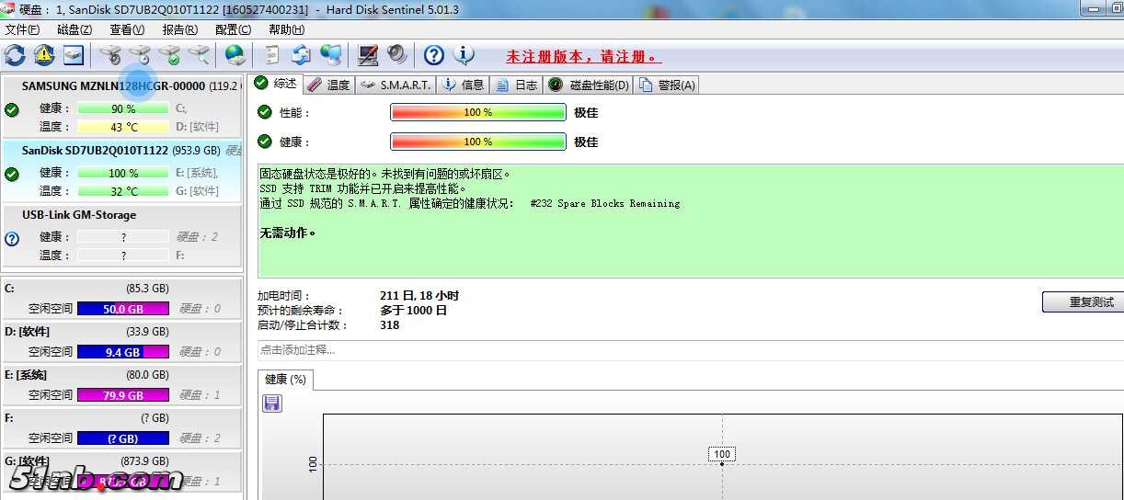1124x500 pixels.
Task: Click the red 未注册版本，请注册 link
Action: coord(583,57)
